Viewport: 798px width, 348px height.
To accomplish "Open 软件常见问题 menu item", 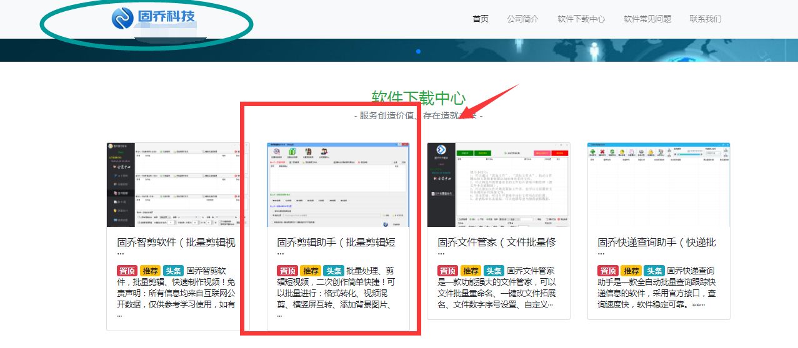I will (647, 19).
